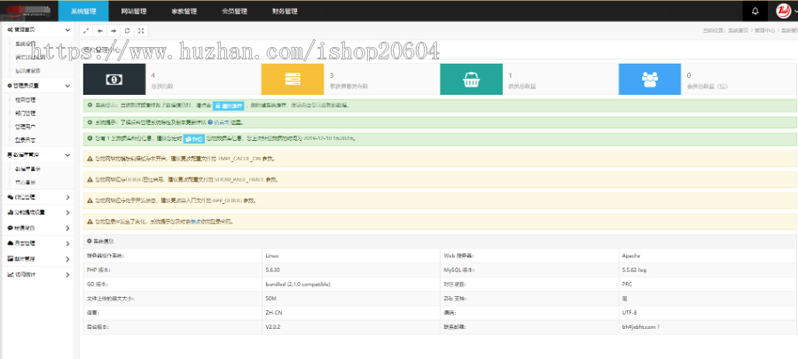Click the blue 备份 button in third alert
The height and width of the screenshot is (359, 798).
tap(194, 138)
